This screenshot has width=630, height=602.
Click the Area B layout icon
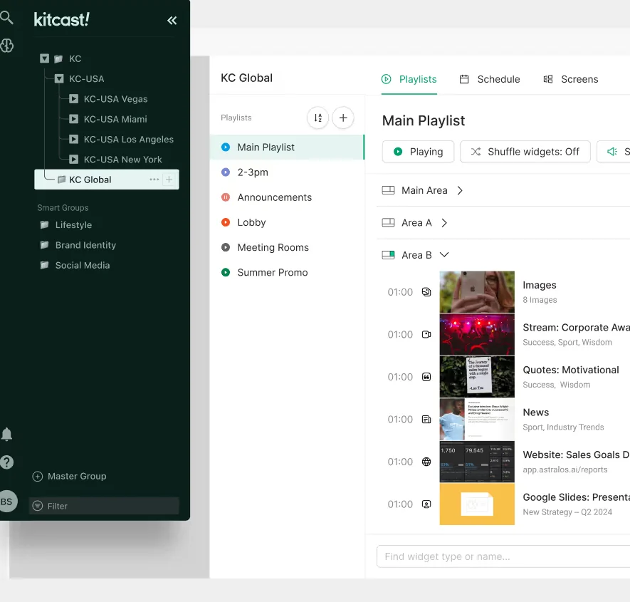pos(388,255)
